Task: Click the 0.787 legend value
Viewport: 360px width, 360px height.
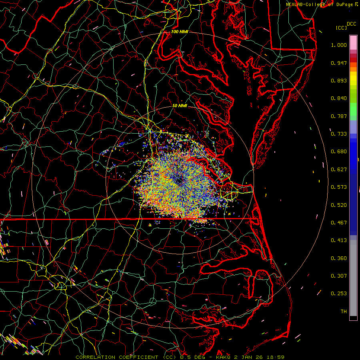Action: pos(339,116)
